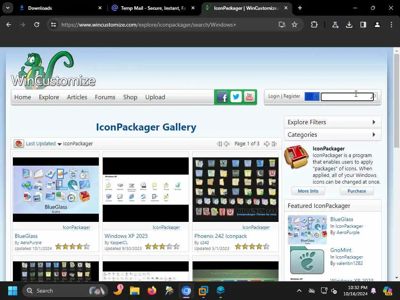This screenshot has height=300, width=400.
Task: Click the Login link
Action: 274,96
